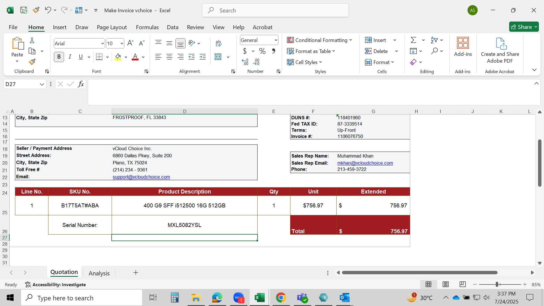This screenshot has height=306, width=544.
Task: Expand the formula bar
Action: 536,84
